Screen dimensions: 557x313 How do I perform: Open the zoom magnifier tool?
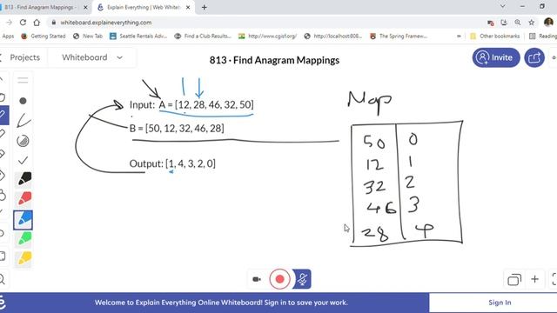3,279
